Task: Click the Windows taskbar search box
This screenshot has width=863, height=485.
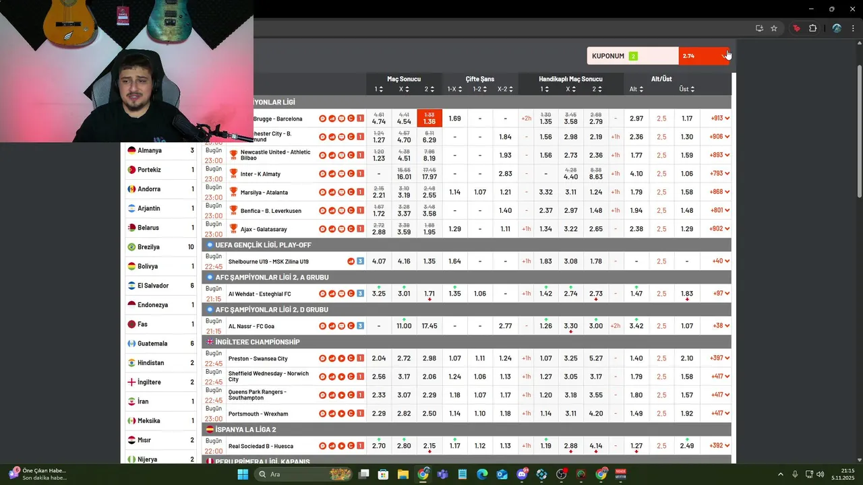Action: pyautogui.click(x=304, y=474)
